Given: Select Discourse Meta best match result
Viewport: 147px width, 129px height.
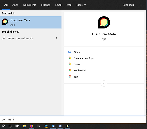Looking at the screenshot, I should point(31,22).
